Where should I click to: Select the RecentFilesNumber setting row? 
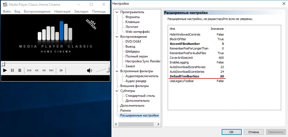[197, 44]
